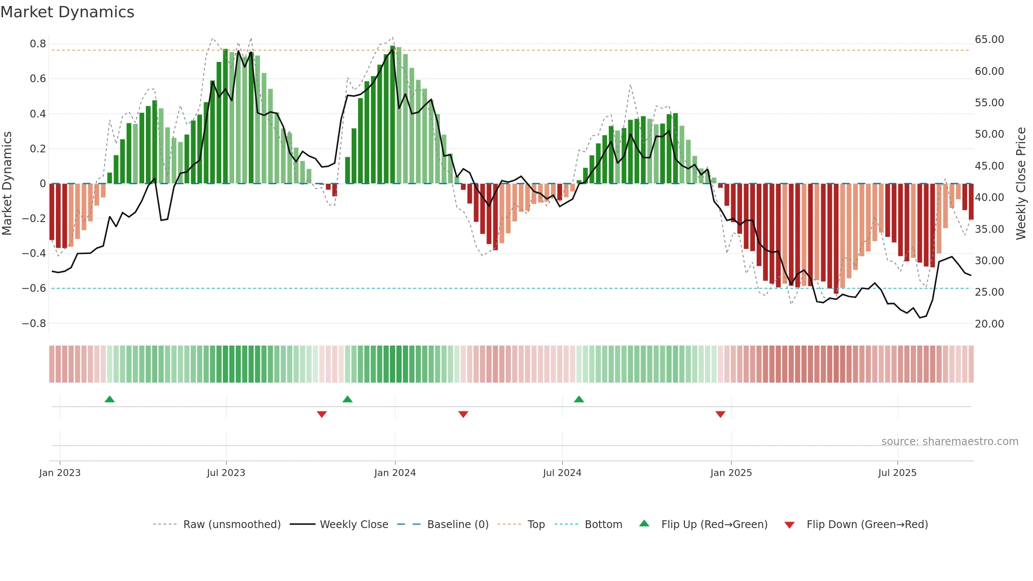
Task: Click the 0.6 left axis tick label
Action: tap(38, 79)
